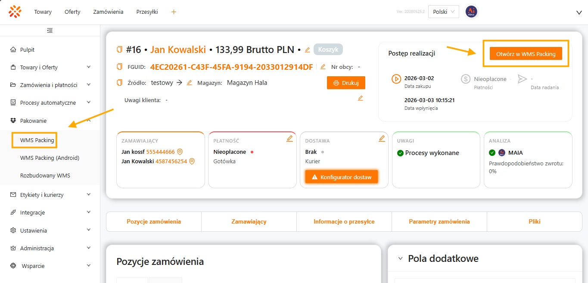Click FGUID value 4EC20261-C43F-45FA-9194-2033012914DF
The width and height of the screenshot is (588, 283).
pyautogui.click(x=232, y=67)
